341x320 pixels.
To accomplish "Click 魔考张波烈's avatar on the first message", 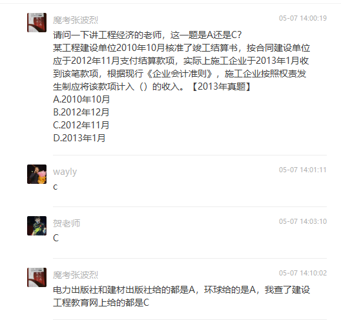I will point(37,23).
